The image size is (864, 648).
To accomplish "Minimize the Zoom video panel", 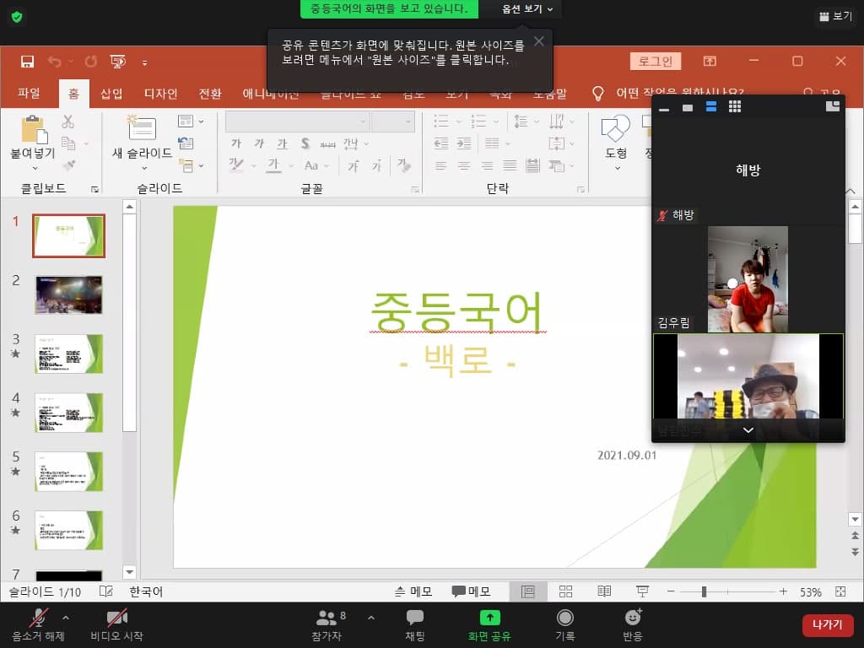I will tap(664, 110).
